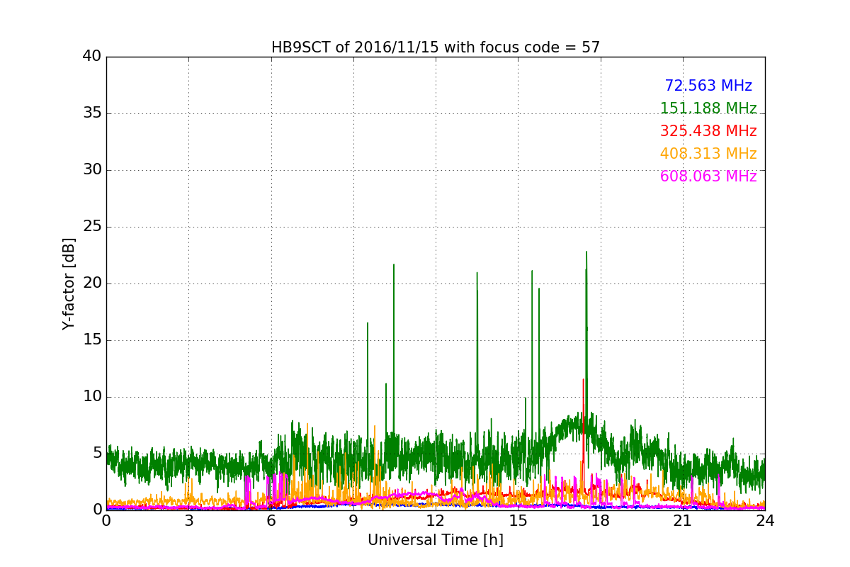
Task: Click the y-axis tick label 15
Action: coord(91,340)
